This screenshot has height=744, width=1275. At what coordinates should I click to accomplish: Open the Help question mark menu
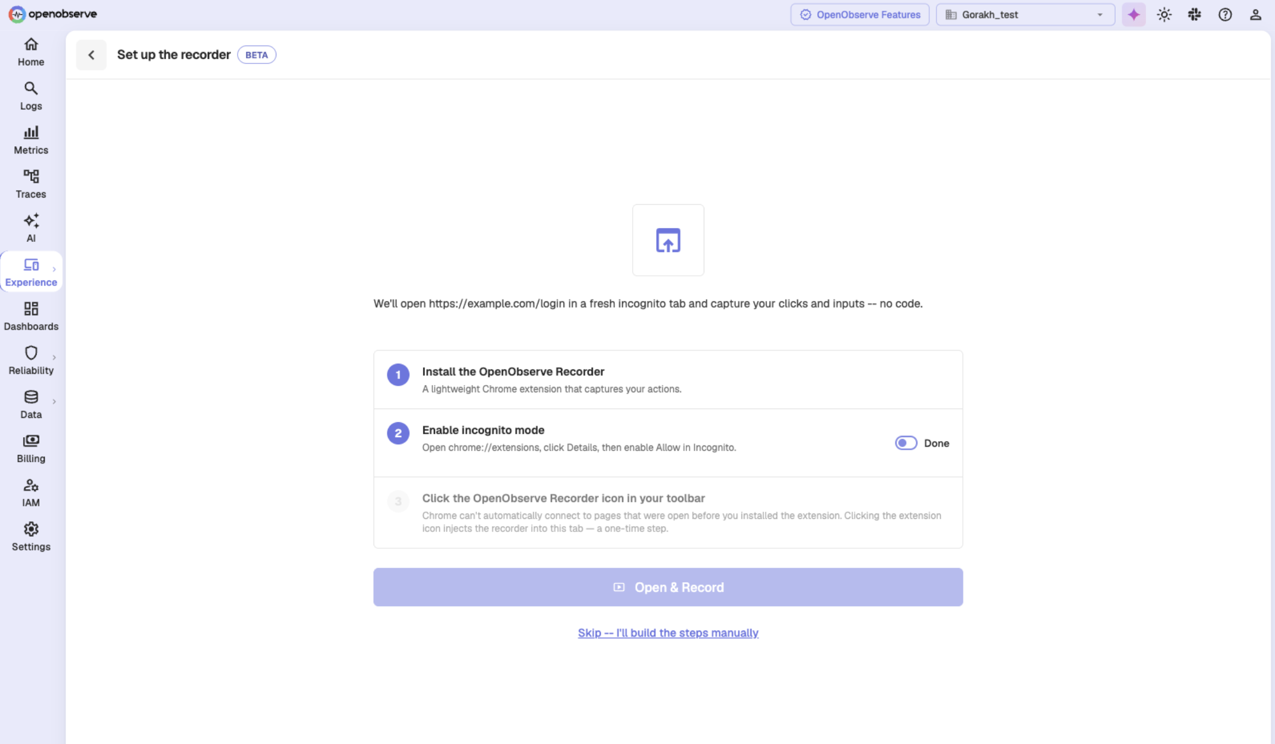coord(1225,14)
